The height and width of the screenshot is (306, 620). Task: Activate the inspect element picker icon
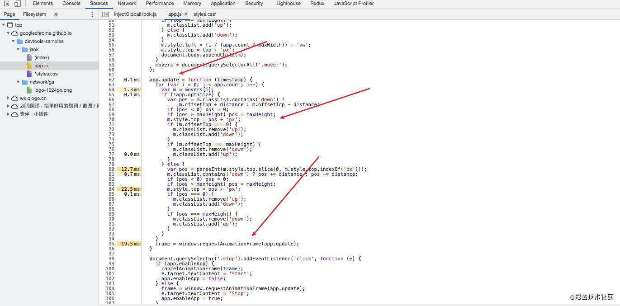coord(7,4)
